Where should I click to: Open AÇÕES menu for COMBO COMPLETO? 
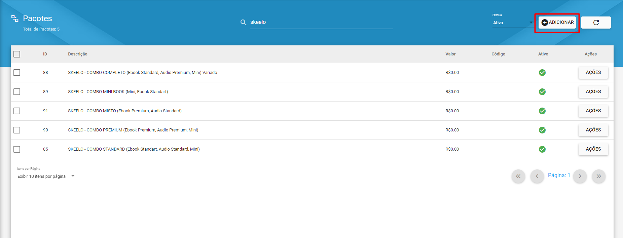coord(593,73)
